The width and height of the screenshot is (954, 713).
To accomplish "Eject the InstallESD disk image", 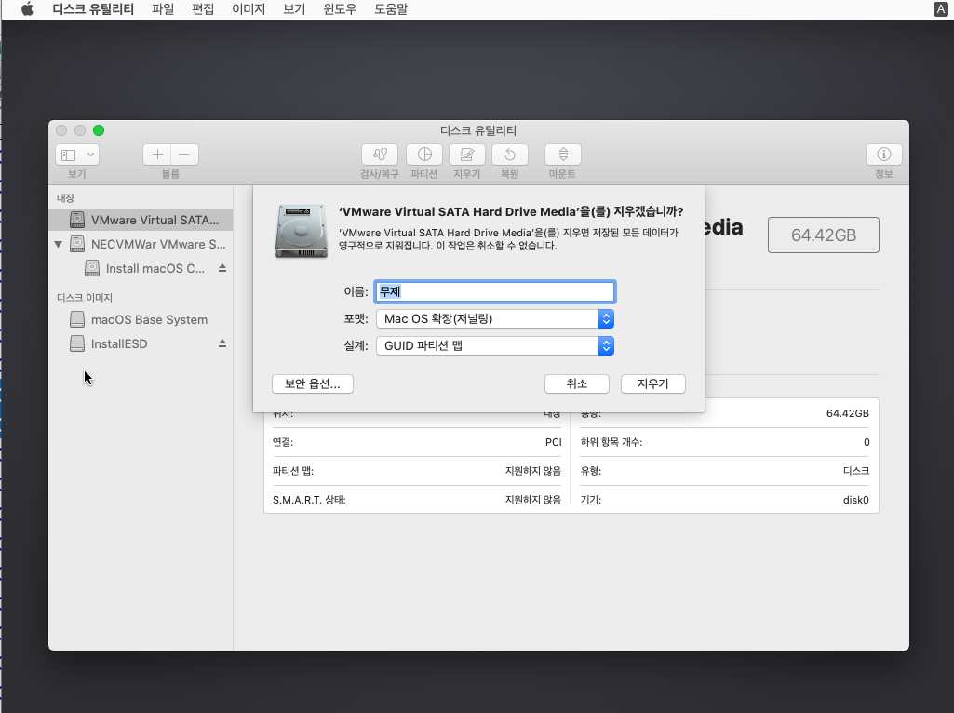I will (222, 343).
